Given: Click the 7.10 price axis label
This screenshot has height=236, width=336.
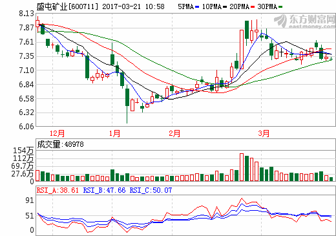Looking at the screenshot, I should [x=26, y=70].
